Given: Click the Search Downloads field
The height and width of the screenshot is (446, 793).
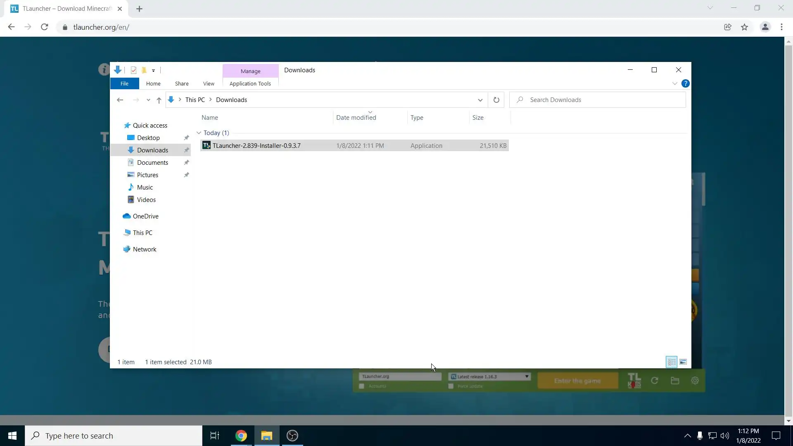Looking at the screenshot, I should (597, 100).
